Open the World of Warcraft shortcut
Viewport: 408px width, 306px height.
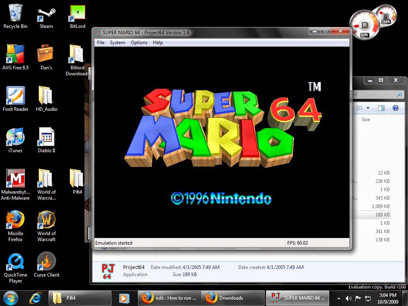click(x=46, y=226)
